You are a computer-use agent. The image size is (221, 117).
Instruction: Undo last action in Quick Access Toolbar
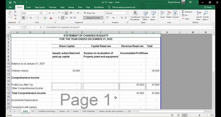pos(15,2)
